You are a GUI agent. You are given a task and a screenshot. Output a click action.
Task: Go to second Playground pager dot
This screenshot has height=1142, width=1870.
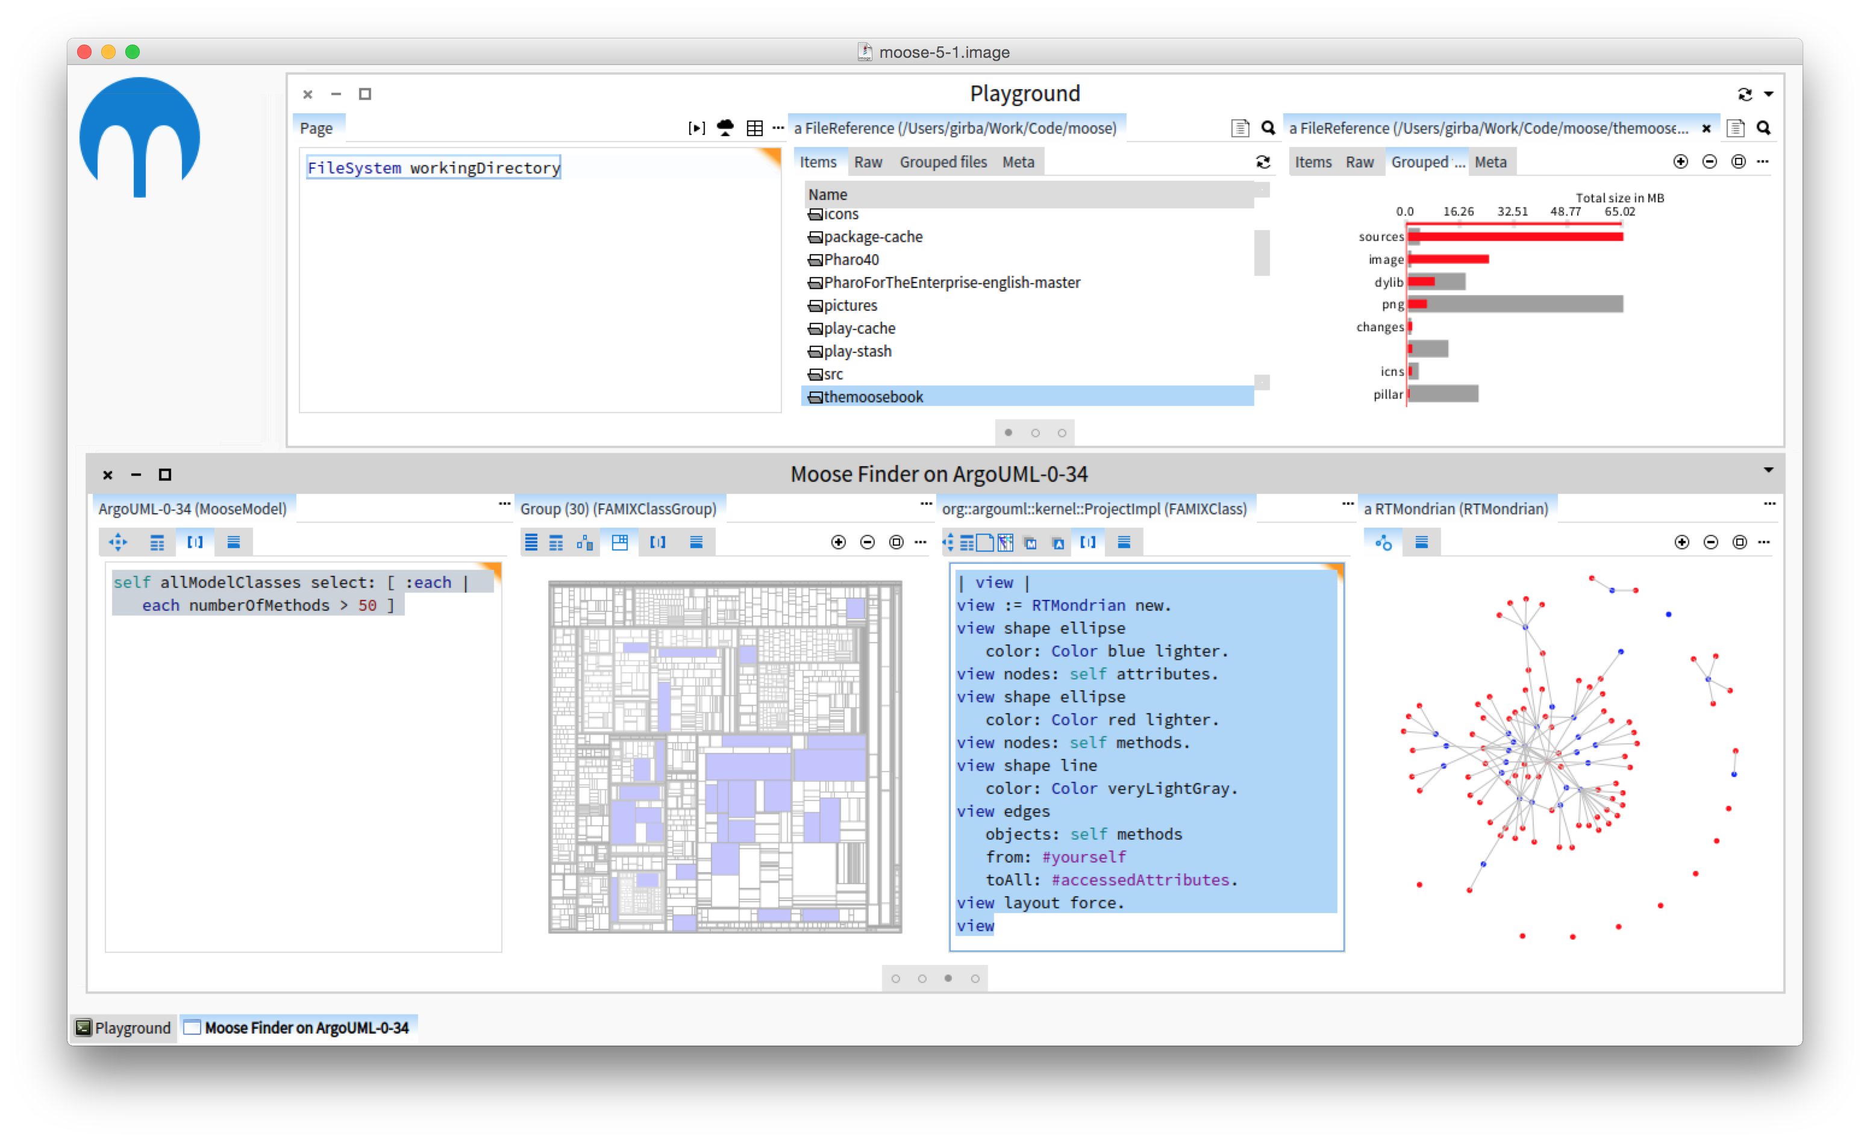coord(1034,432)
